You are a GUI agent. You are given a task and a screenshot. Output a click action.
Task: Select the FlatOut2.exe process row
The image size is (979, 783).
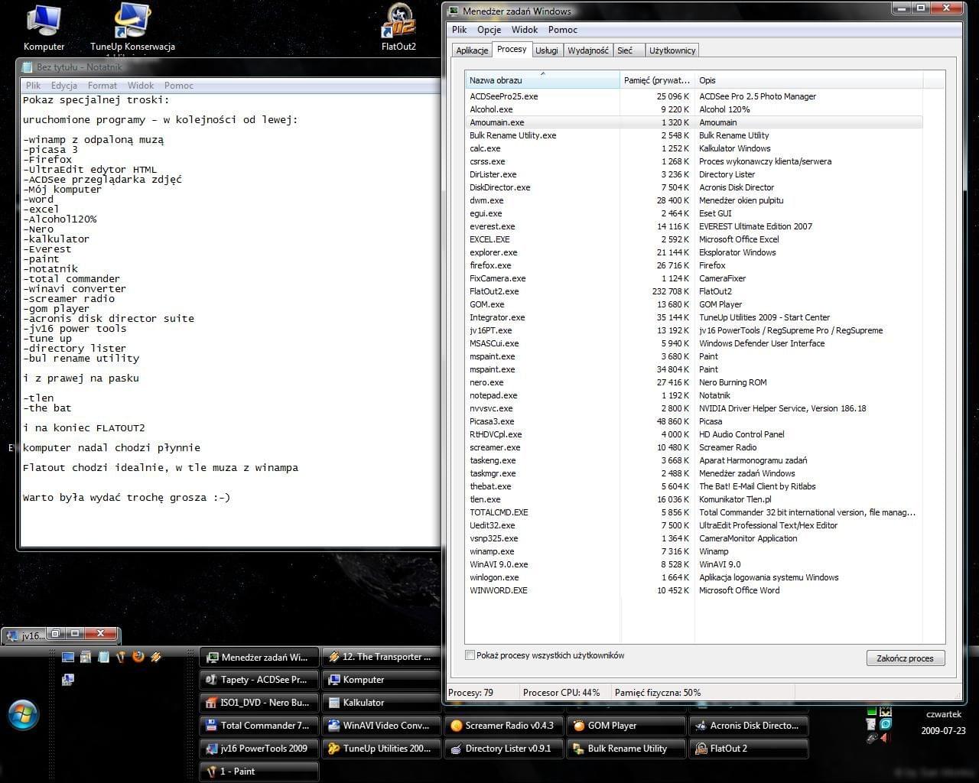click(694, 291)
